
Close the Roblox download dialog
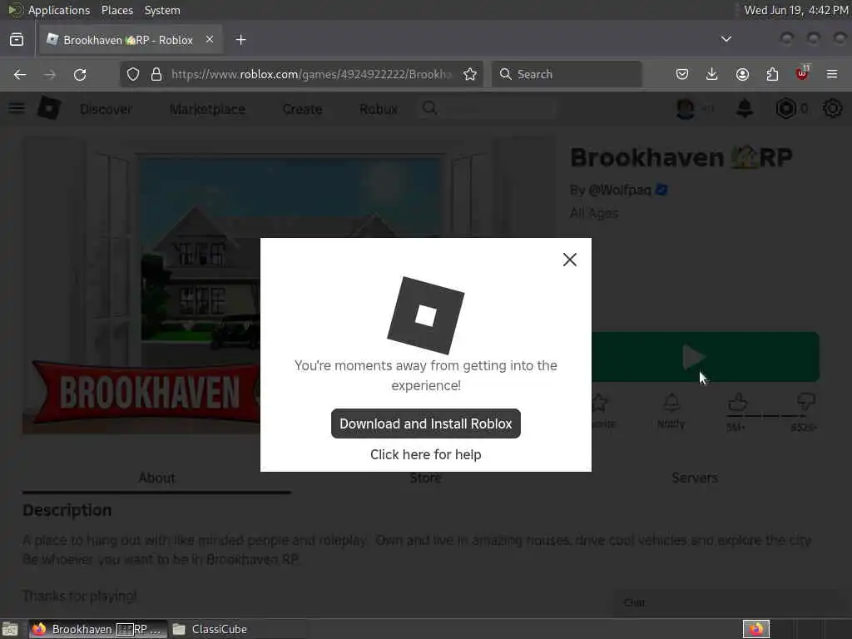[x=569, y=260]
